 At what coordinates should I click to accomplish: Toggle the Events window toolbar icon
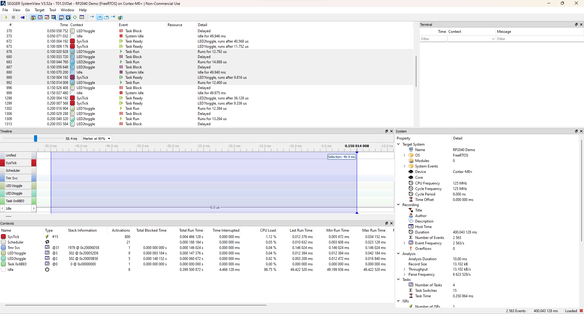33,17
